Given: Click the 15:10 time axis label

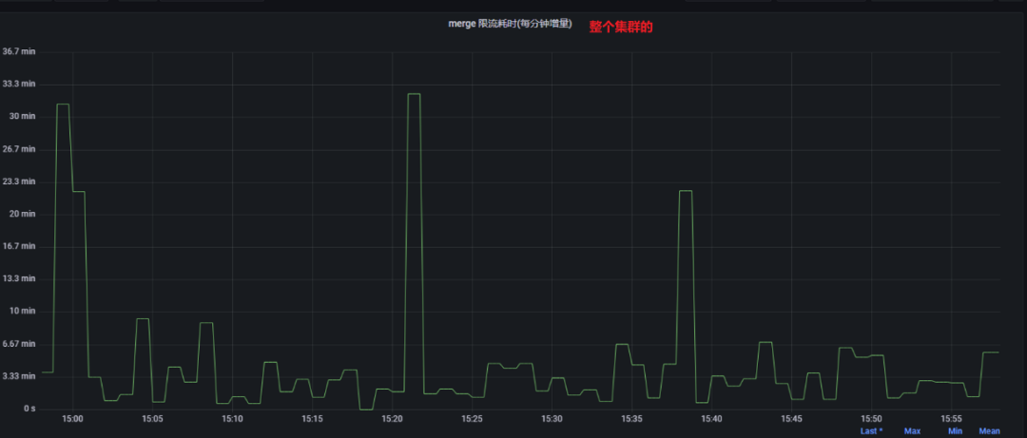Looking at the screenshot, I should pyautogui.click(x=232, y=419).
